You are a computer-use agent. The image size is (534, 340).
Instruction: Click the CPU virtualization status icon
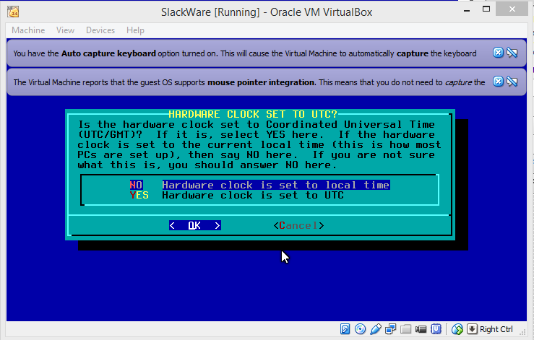coord(436,328)
